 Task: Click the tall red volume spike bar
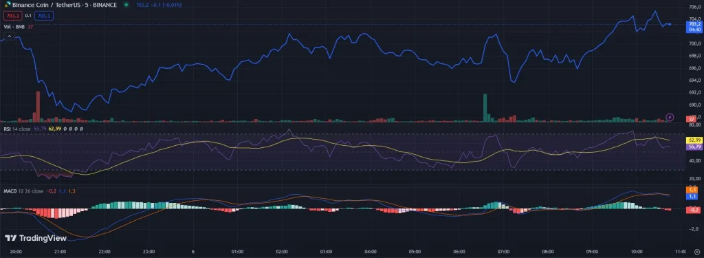(x=38, y=106)
